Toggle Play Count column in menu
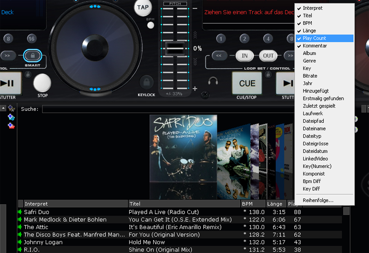This screenshot has width=369, height=253. coord(325,38)
